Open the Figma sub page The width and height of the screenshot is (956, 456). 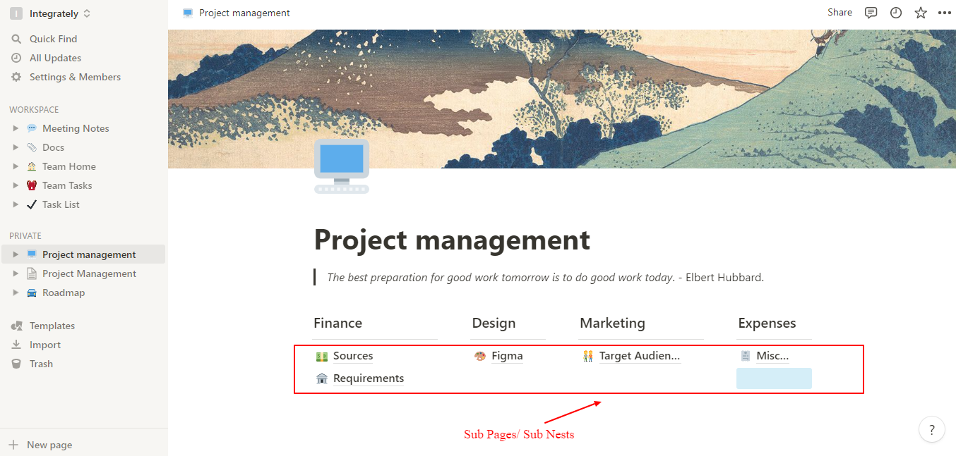point(506,356)
